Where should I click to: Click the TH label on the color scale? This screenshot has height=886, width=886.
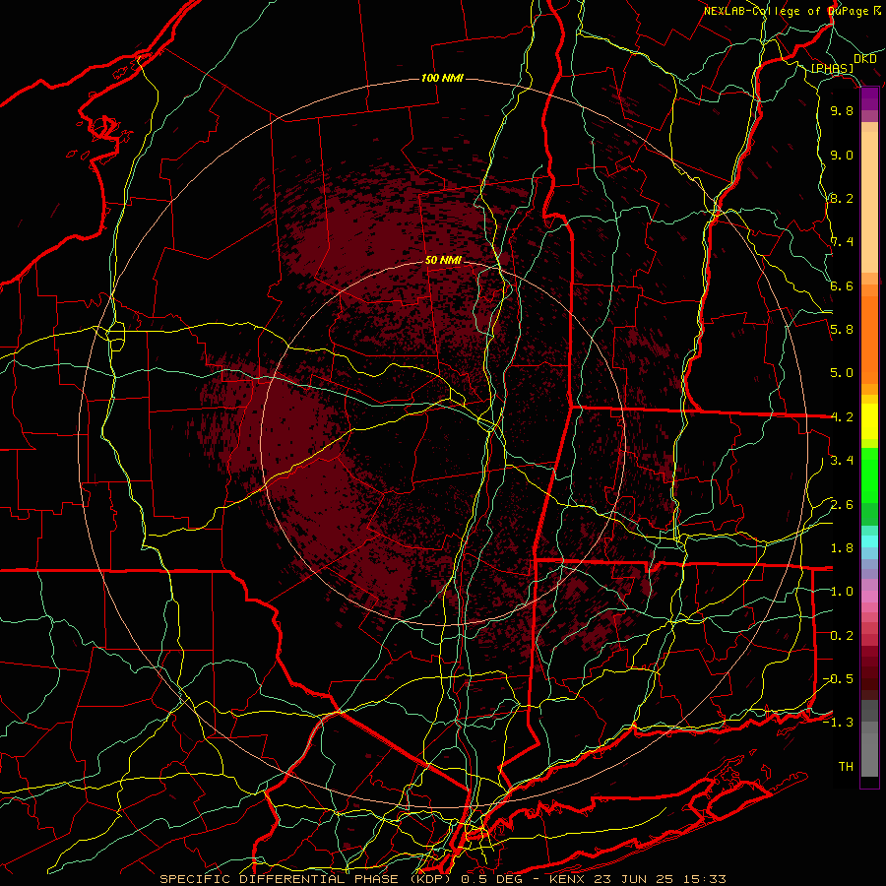click(x=846, y=767)
